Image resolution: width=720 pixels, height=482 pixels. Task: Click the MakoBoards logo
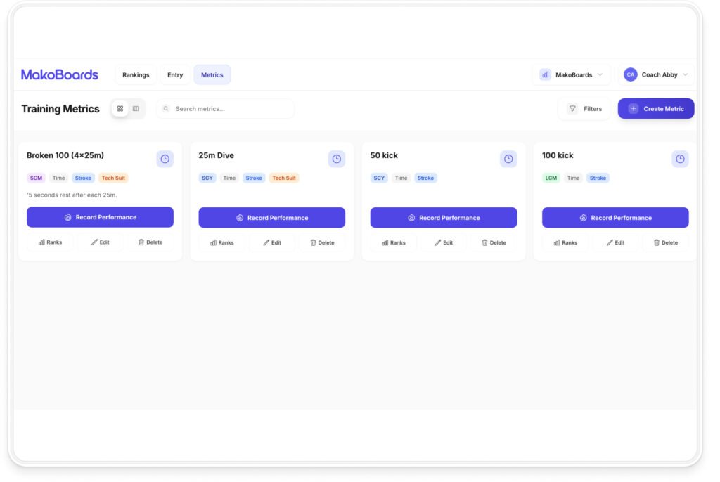(60, 74)
